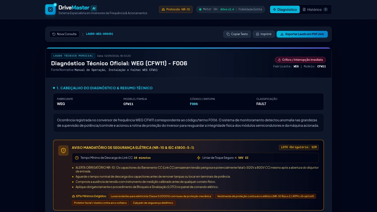Viewport: 377px width, 212px height.
Task: Export the report to PDF (A4)
Action: coord(302,34)
